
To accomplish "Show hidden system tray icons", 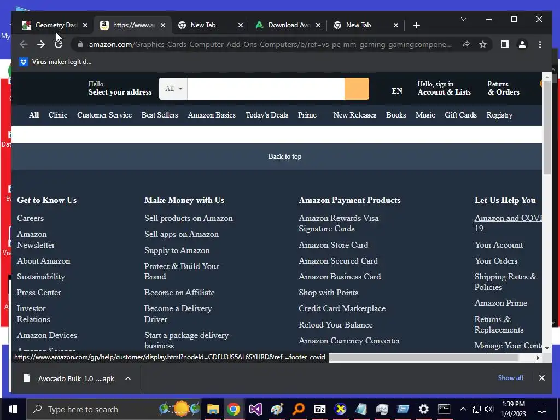I will point(463,409).
